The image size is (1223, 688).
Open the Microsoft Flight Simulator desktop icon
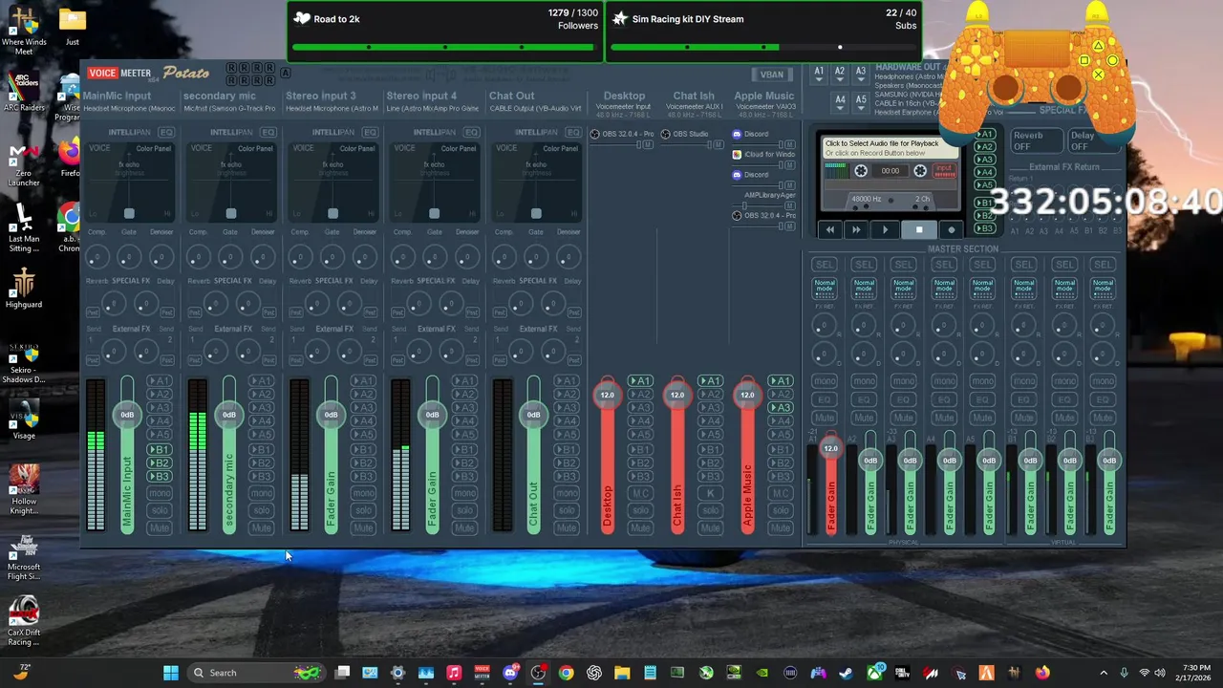(24, 558)
